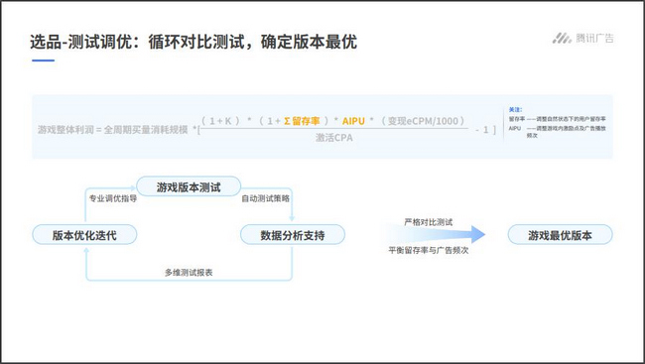Screen dimensions: 645x364
Task: Click the Tencent Ads logo icon
Action: pyautogui.click(x=562, y=39)
